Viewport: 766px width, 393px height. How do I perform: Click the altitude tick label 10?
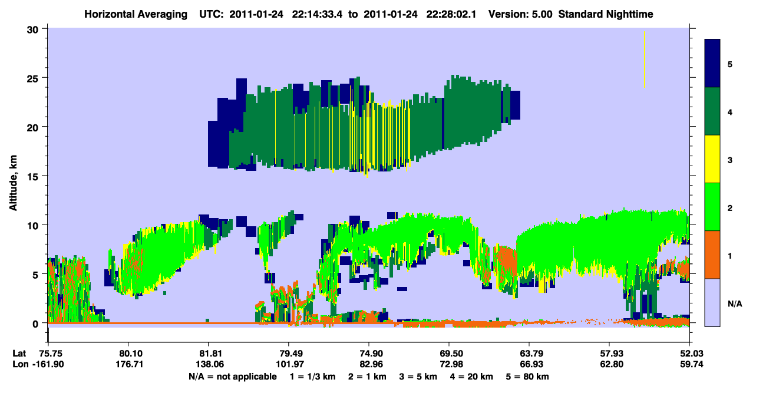coord(34,225)
